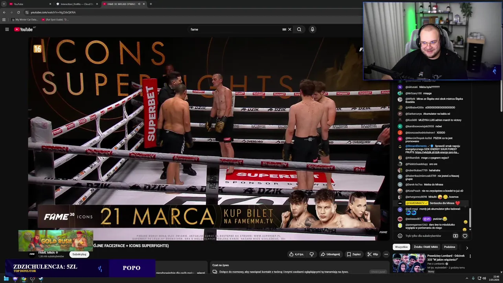Like the video with thumbs up
The height and width of the screenshot is (283, 503).
[296, 254]
